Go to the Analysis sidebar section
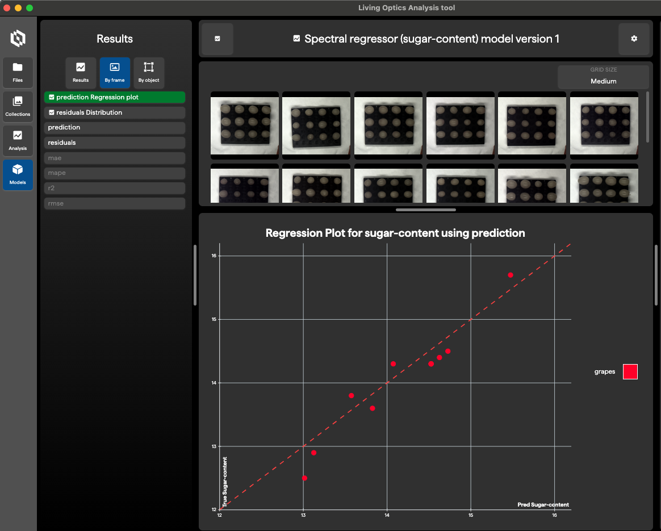This screenshot has width=661, height=531. tap(18, 140)
